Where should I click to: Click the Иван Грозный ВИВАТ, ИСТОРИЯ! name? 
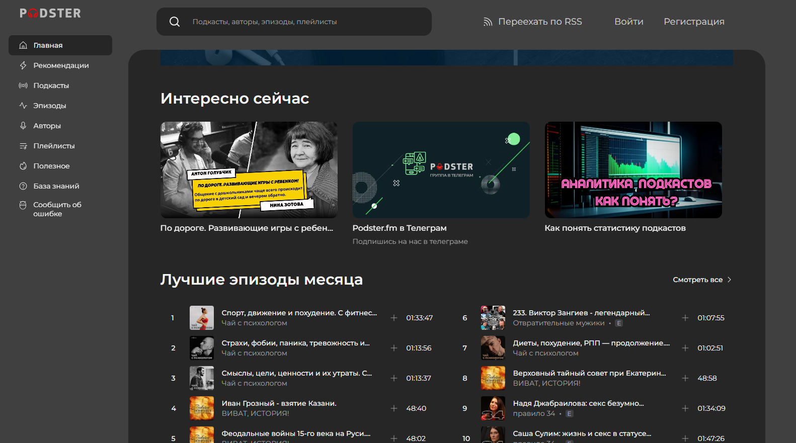pos(256,413)
